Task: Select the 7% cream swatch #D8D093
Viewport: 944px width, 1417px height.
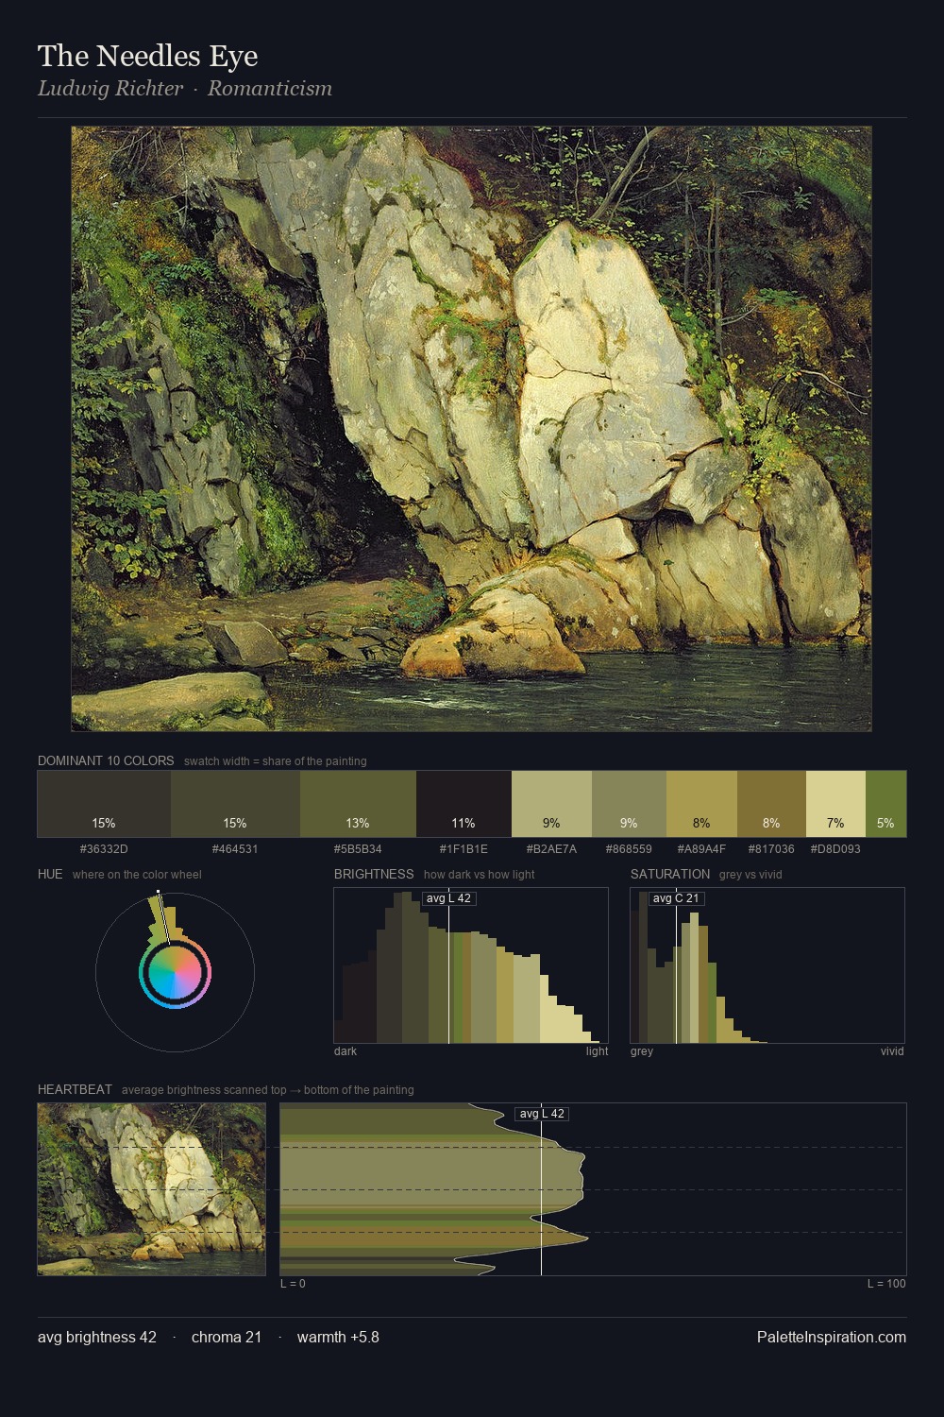Action: click(835, 804)
